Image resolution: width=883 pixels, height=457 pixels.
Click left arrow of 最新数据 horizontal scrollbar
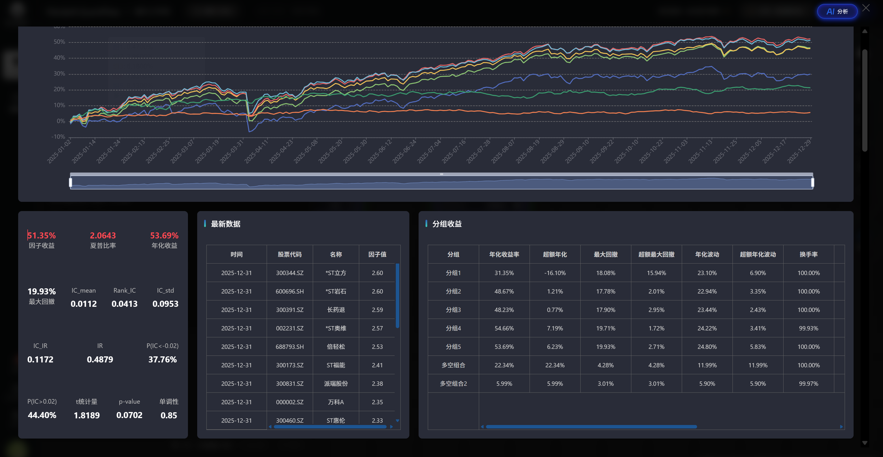[x=270, y=427]
